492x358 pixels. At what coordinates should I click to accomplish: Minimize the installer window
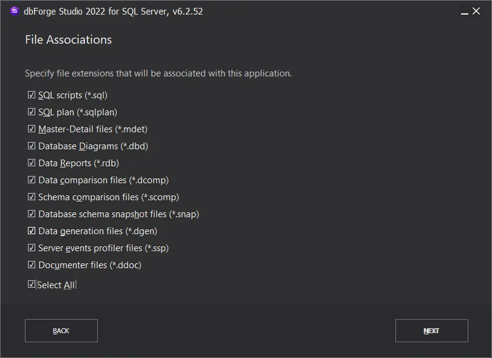point(464,11)
